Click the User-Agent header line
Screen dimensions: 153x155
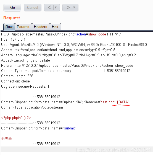(74, 45)
